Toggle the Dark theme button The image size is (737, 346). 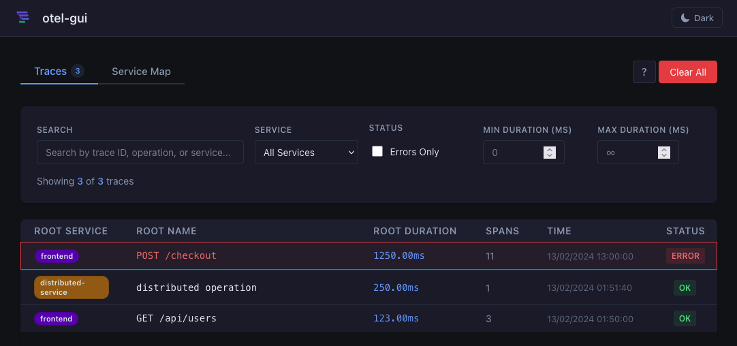697,18
